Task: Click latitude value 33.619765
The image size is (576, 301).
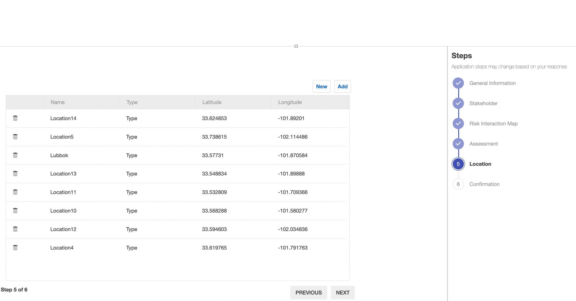Action: pos(214,248)
